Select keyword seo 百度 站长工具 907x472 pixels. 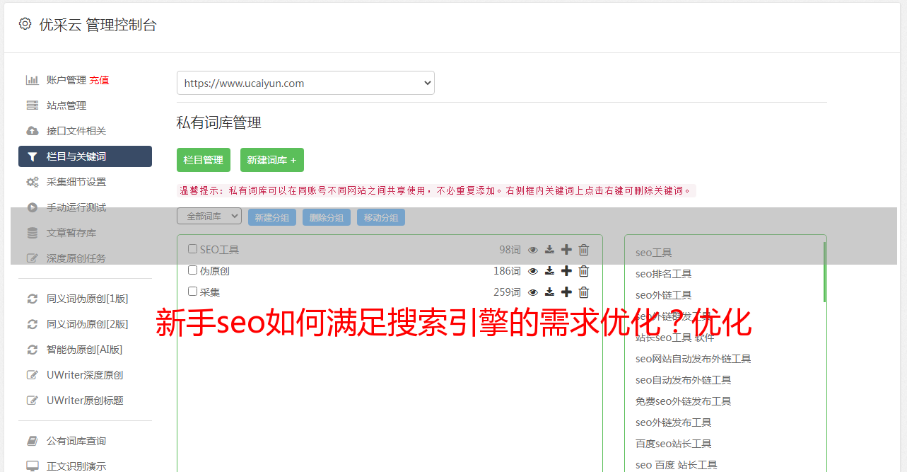[676, 465]
